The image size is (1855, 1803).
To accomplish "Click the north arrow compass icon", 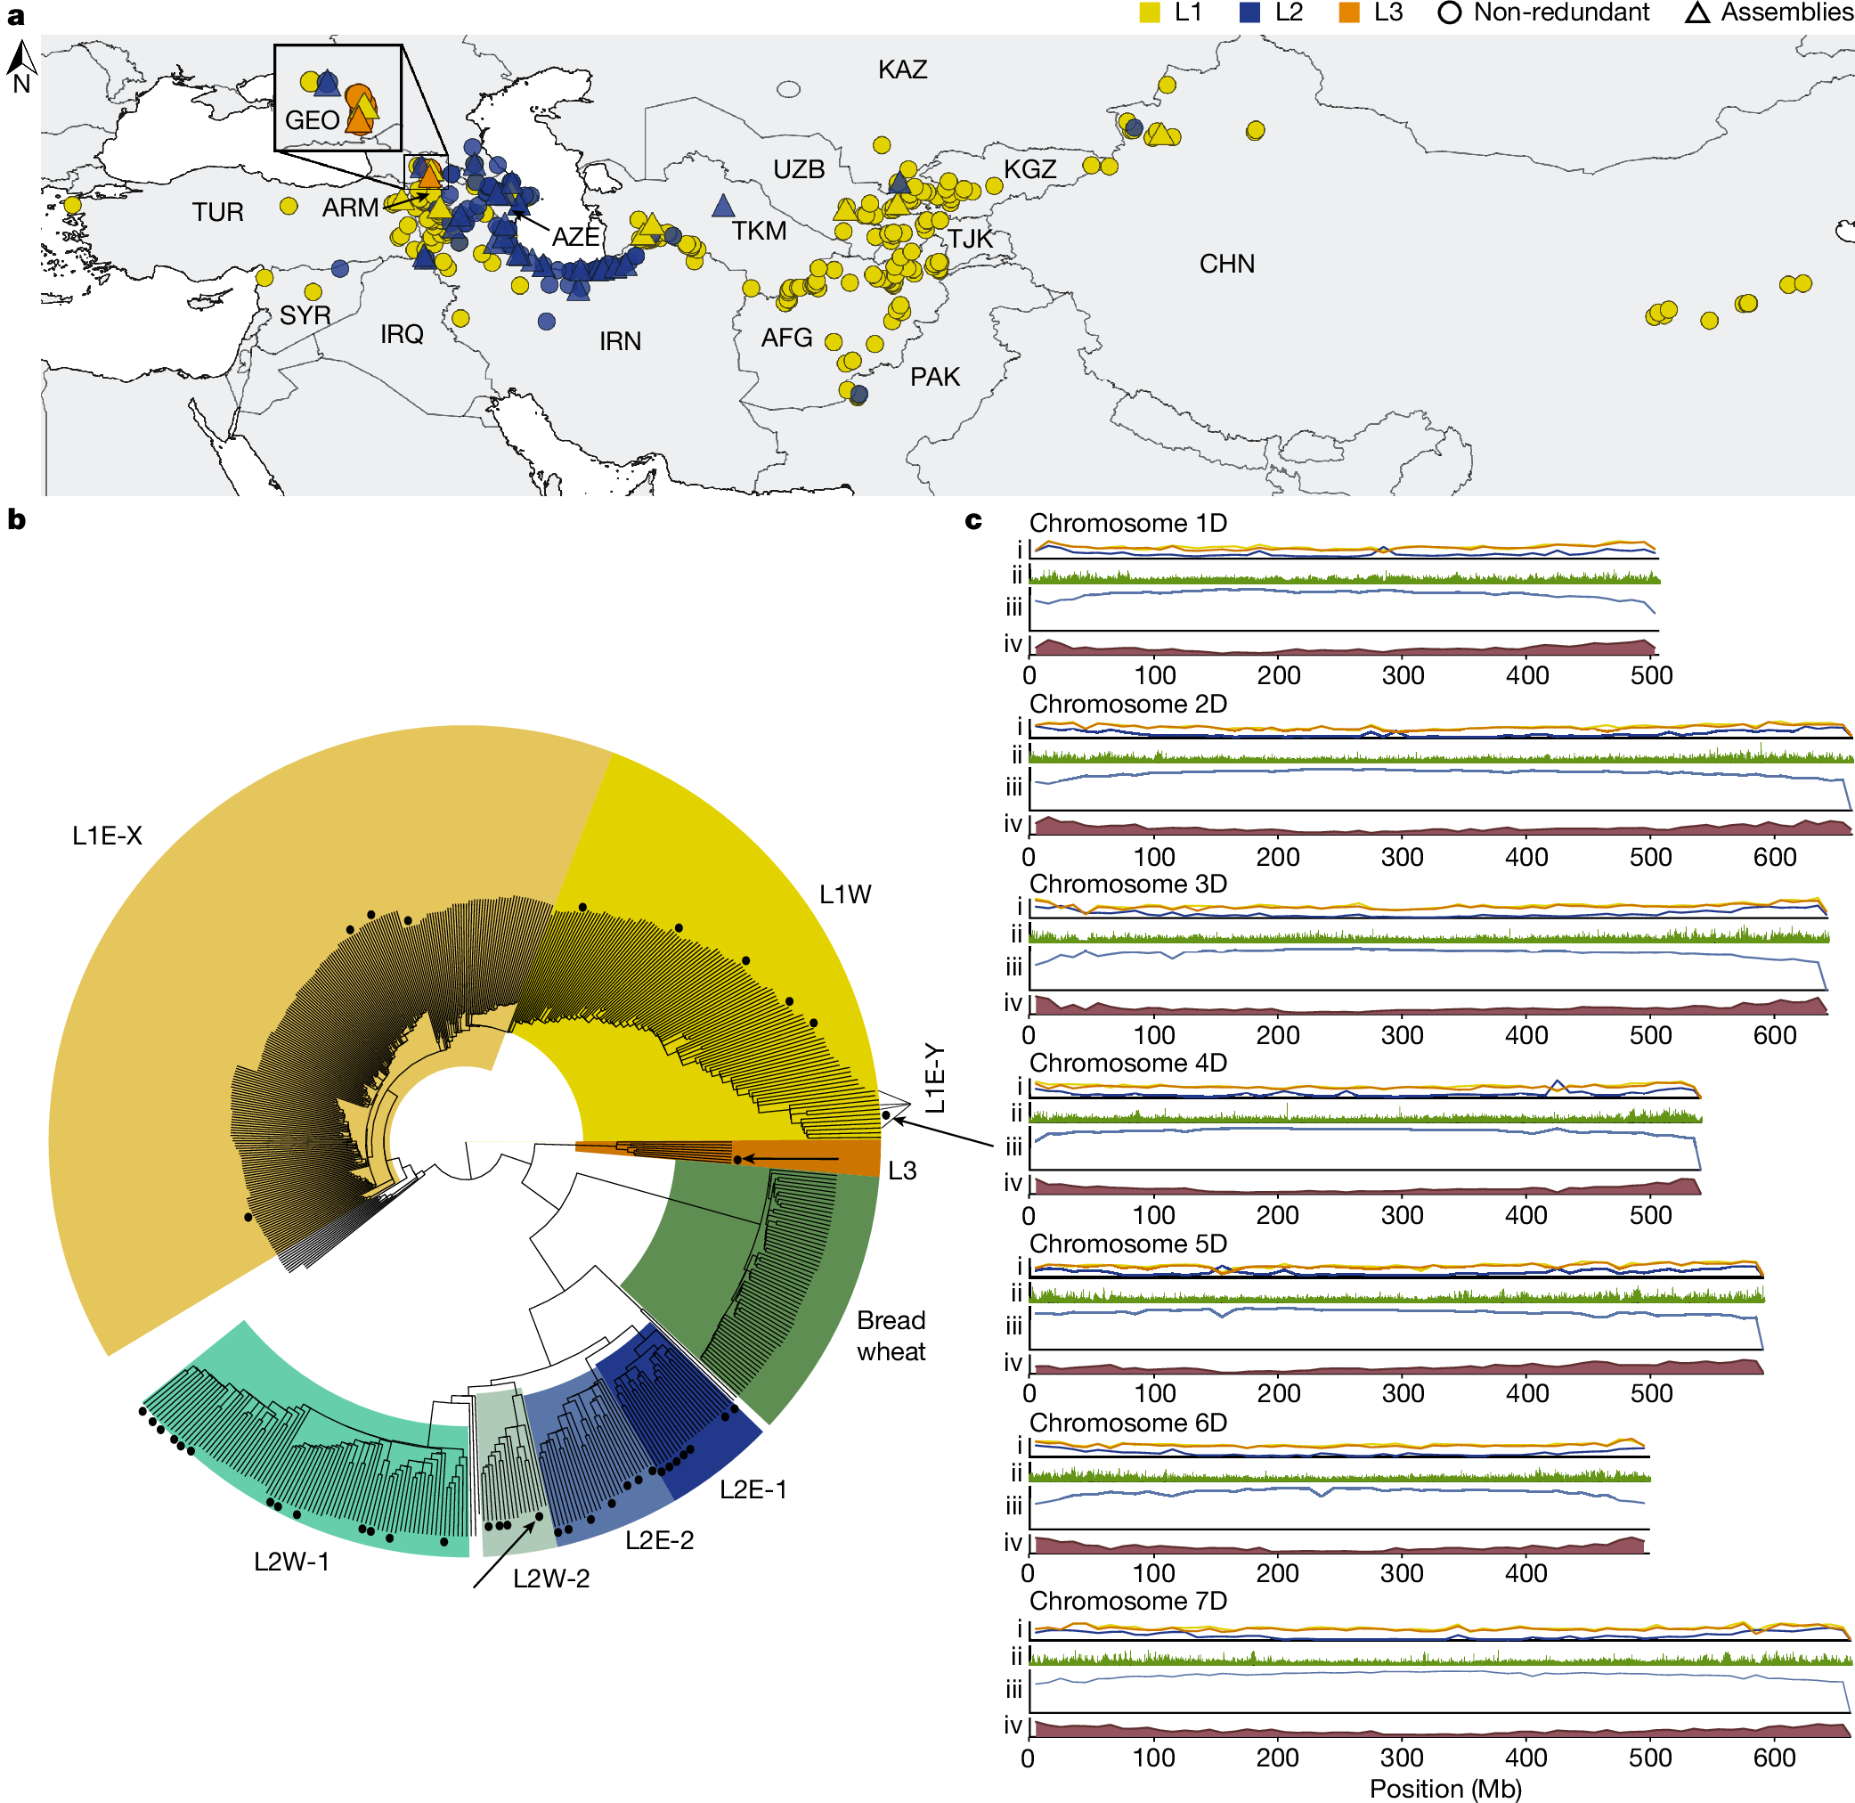I will coord(21,60).
